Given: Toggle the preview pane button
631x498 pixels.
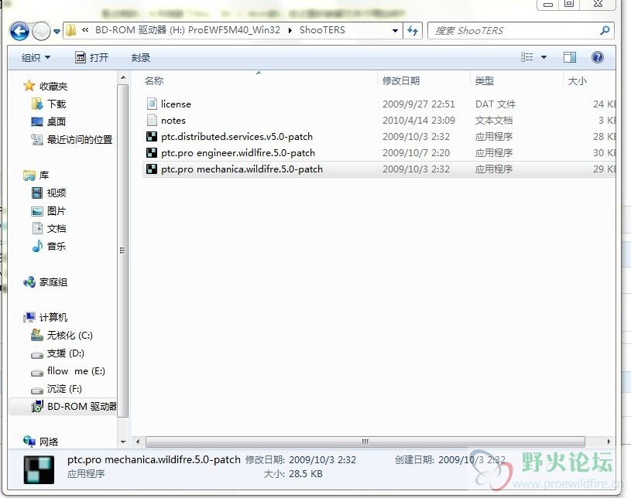Looking at the screenshot, I should point(569,57).
